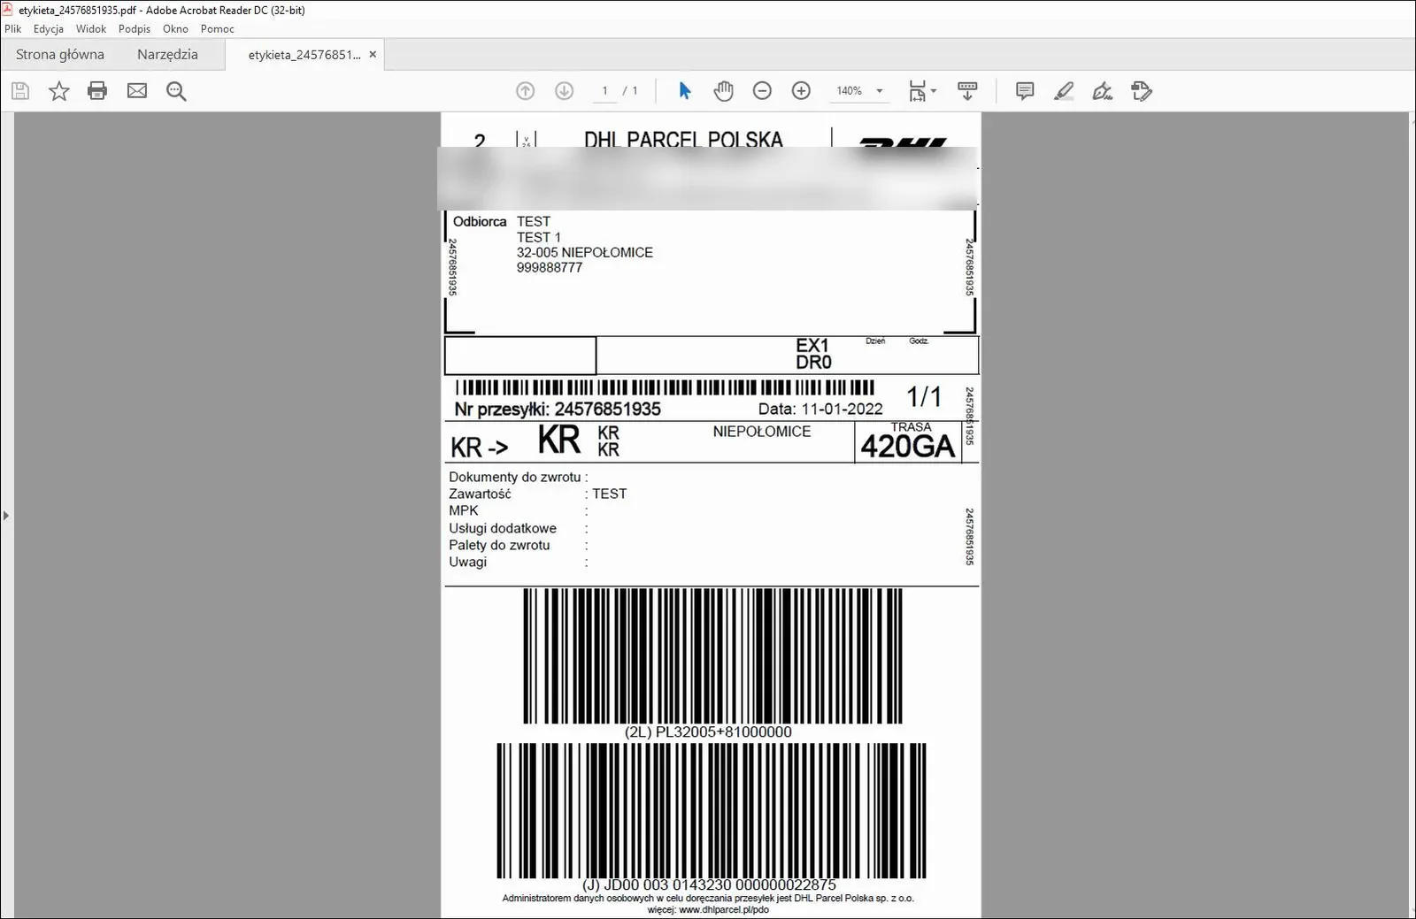Open the Edycja menu
Viewport: 1416px width, 919px height.
pyautogui.click(x=49, y=28)
